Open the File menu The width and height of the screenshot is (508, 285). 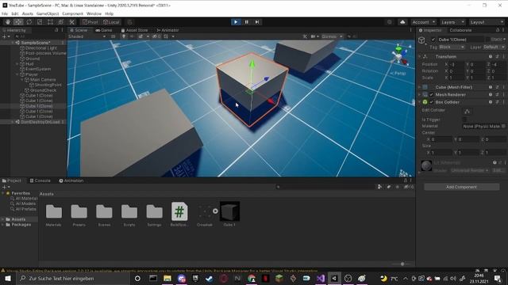pyautogui.click(x=5, y=13)
